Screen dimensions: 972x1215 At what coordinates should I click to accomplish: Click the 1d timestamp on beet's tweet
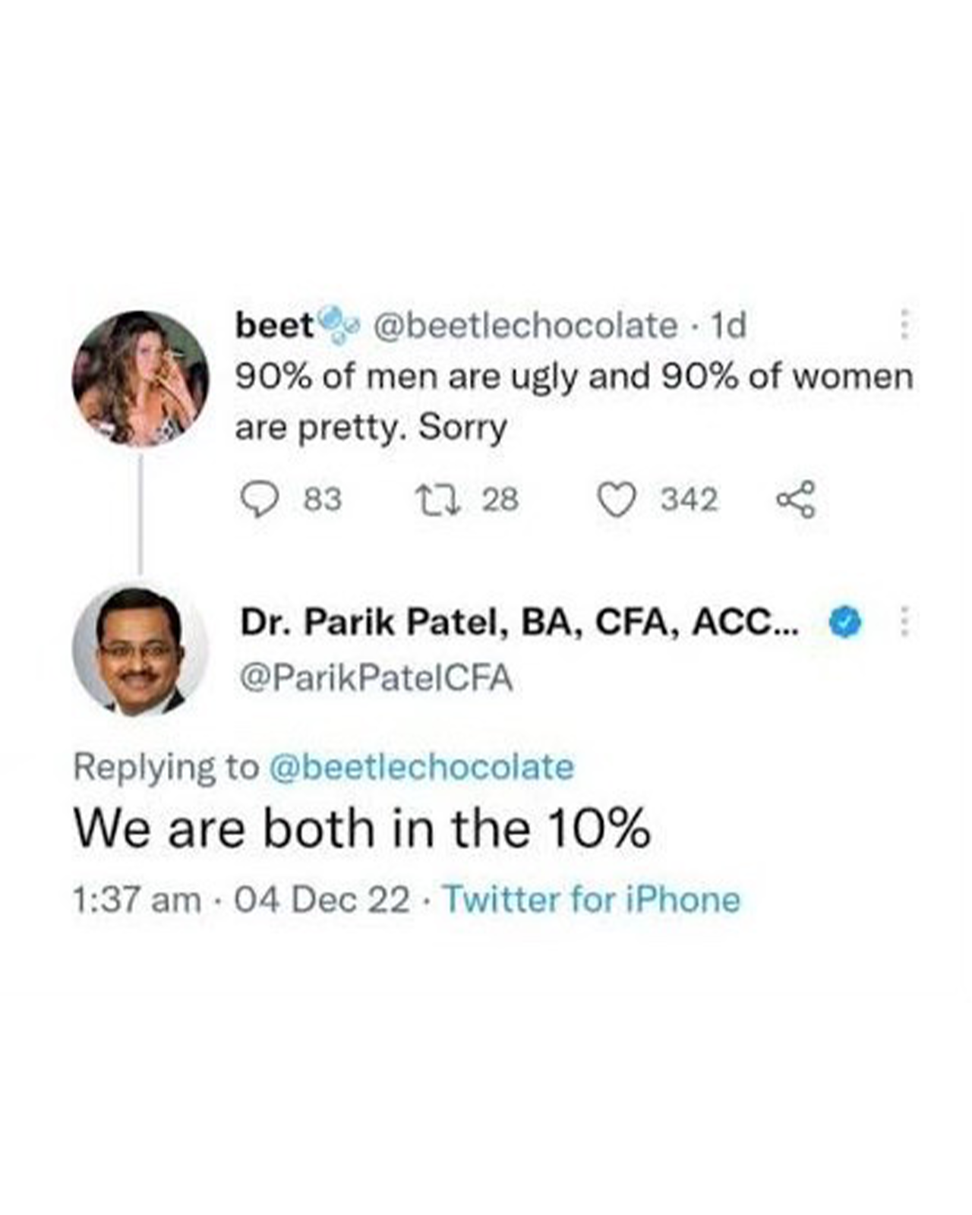pos(727,326)
